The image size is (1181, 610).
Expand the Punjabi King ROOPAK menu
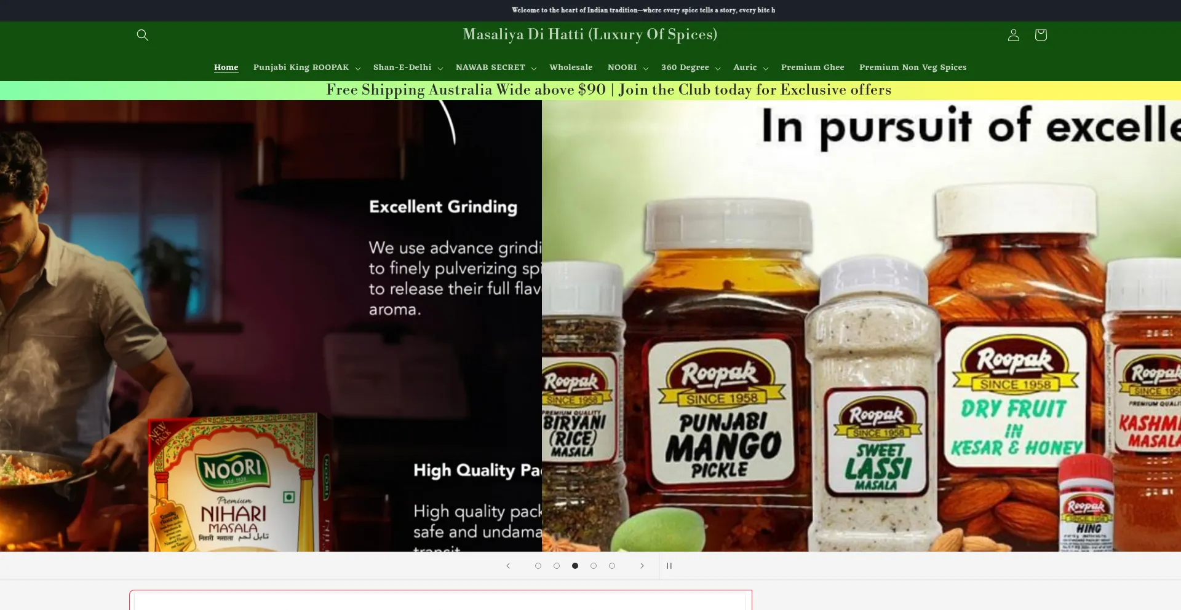coord(307,68)
